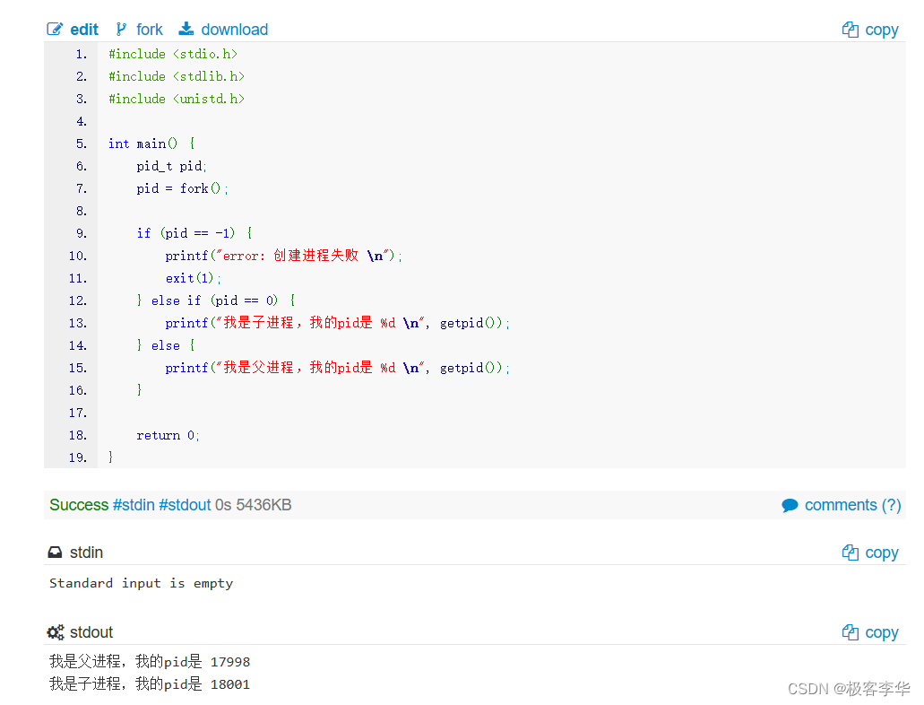
Task: Click the gears icon beside stdout
Action: pyautogui.click(x=56, y=632)
